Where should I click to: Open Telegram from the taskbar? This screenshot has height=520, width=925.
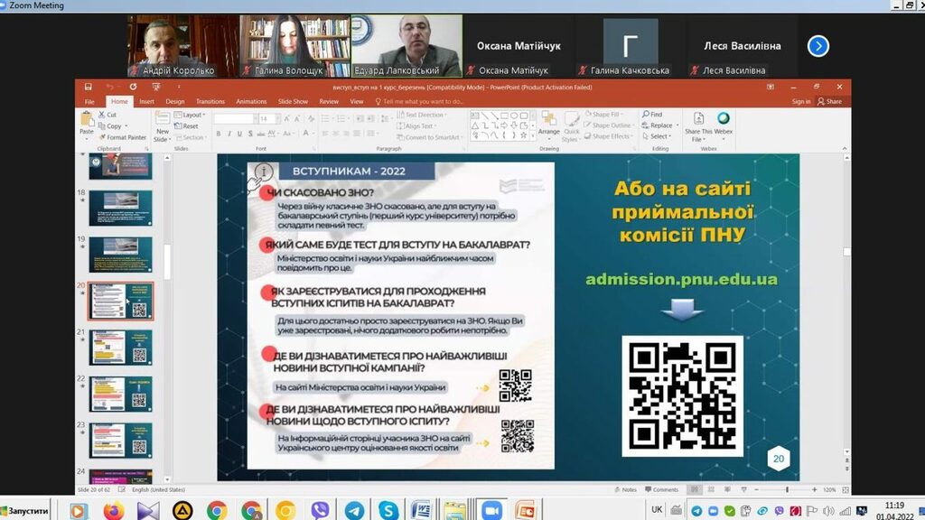click(x=354, y=510)
